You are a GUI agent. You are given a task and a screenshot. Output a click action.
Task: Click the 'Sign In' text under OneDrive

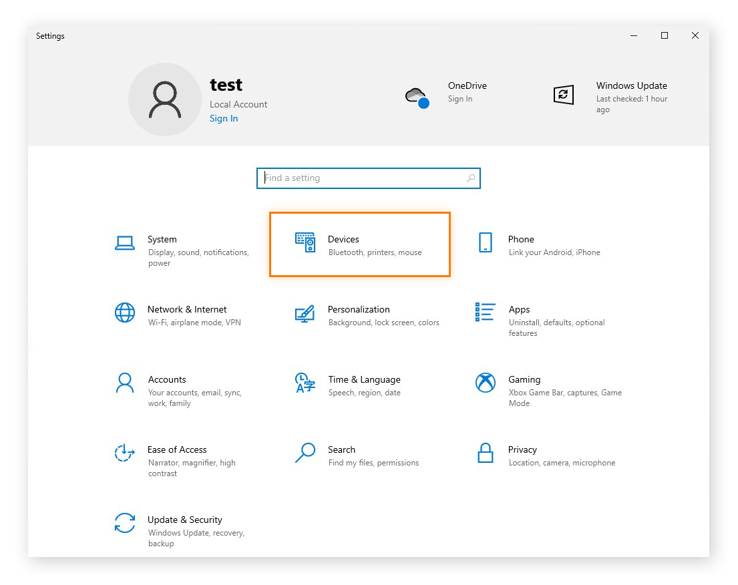click(460, 99)
